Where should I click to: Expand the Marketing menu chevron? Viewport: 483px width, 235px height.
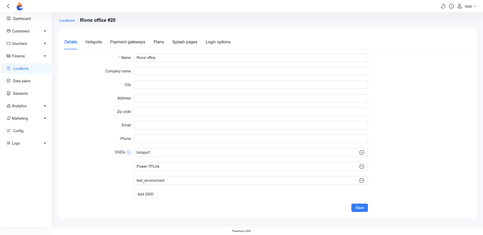pyautogui.click(x=45, y=118)
